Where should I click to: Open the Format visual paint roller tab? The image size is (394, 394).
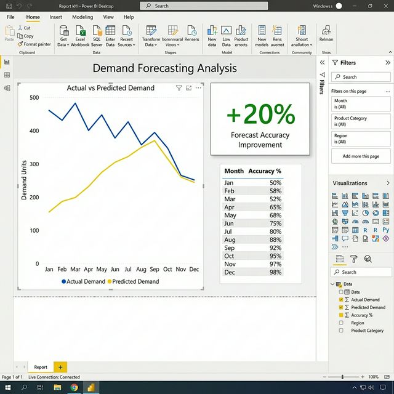click(x=354, y=259)
